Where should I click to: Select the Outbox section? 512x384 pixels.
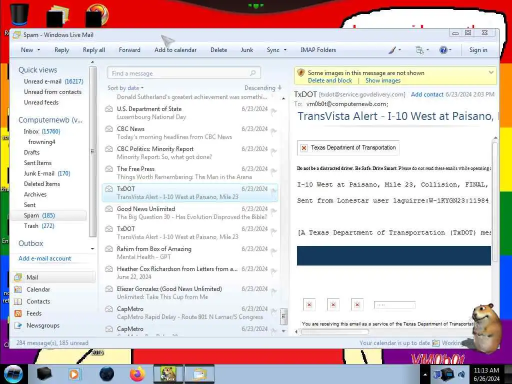[30, 243]
